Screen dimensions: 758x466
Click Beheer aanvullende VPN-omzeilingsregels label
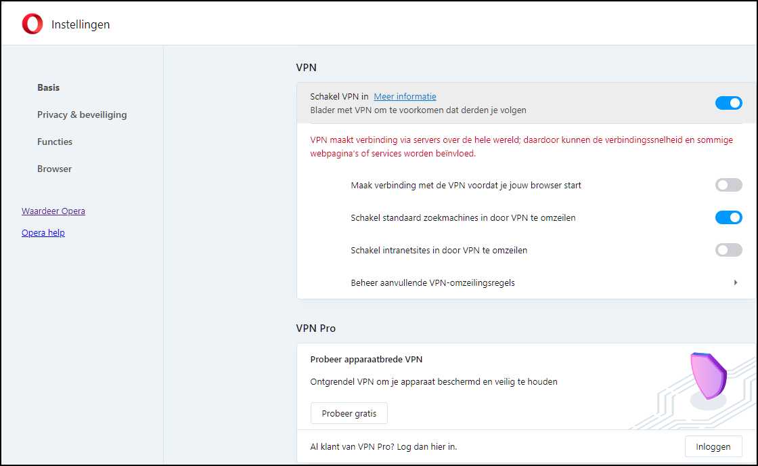(432, 283)
